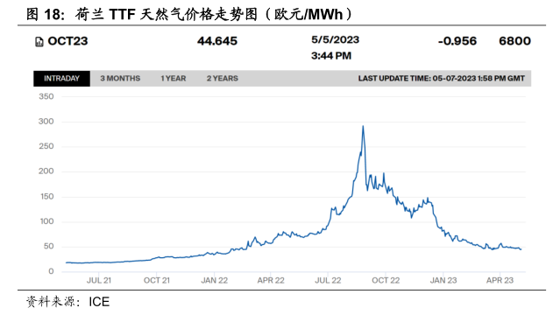Click the 250 y-axis label
The height and width of the screenshot is (315, 553).
click(46, 146)
